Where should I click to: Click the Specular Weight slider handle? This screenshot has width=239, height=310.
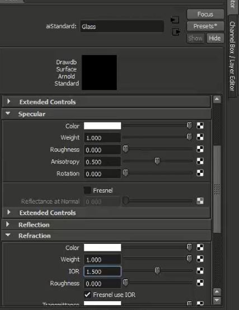pos(189,137)
